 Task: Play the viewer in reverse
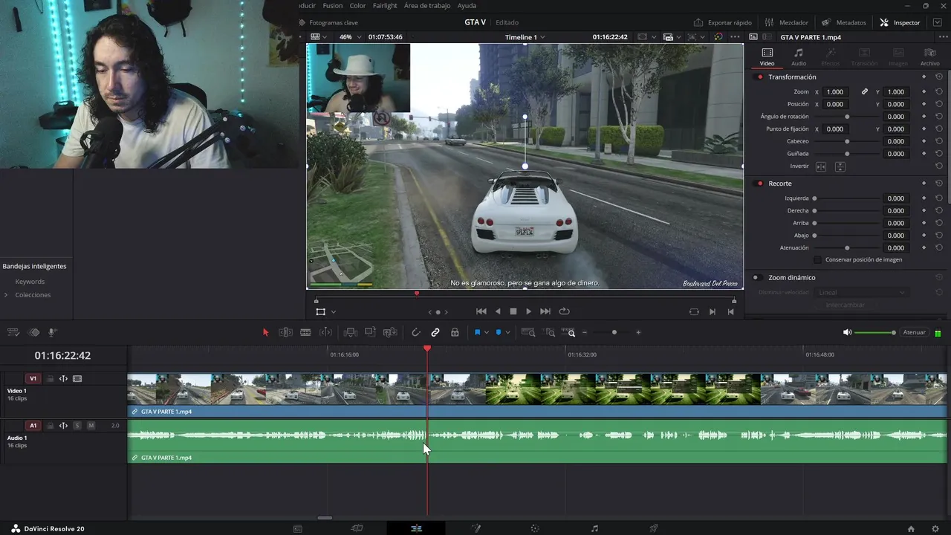tap(498, 311)
